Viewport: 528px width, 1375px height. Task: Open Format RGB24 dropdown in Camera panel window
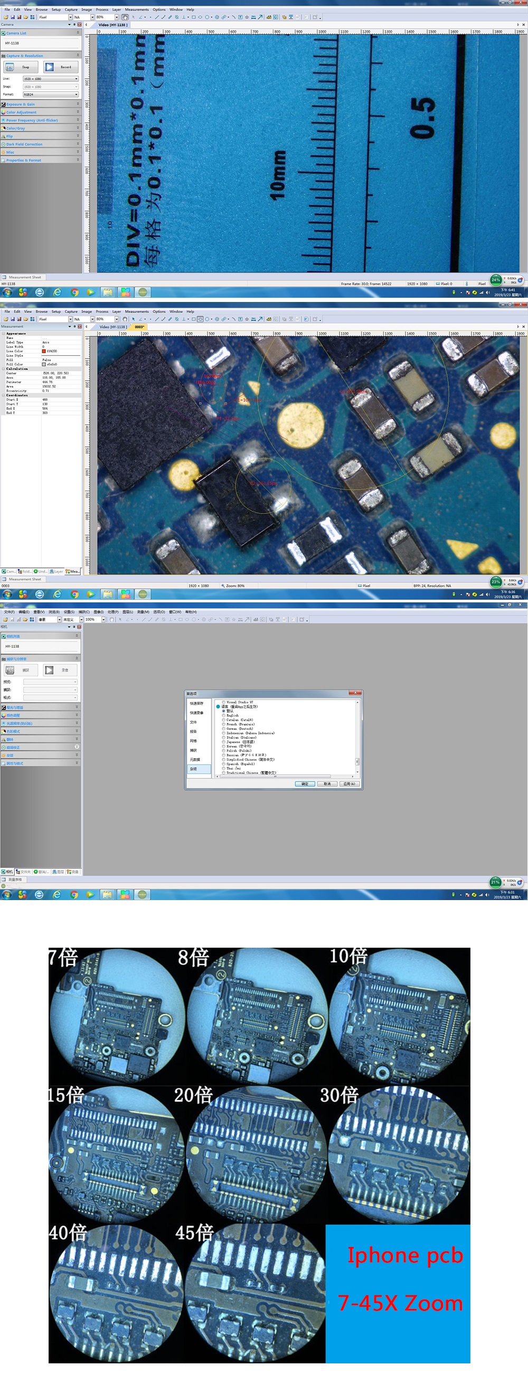tap(51, 95)
